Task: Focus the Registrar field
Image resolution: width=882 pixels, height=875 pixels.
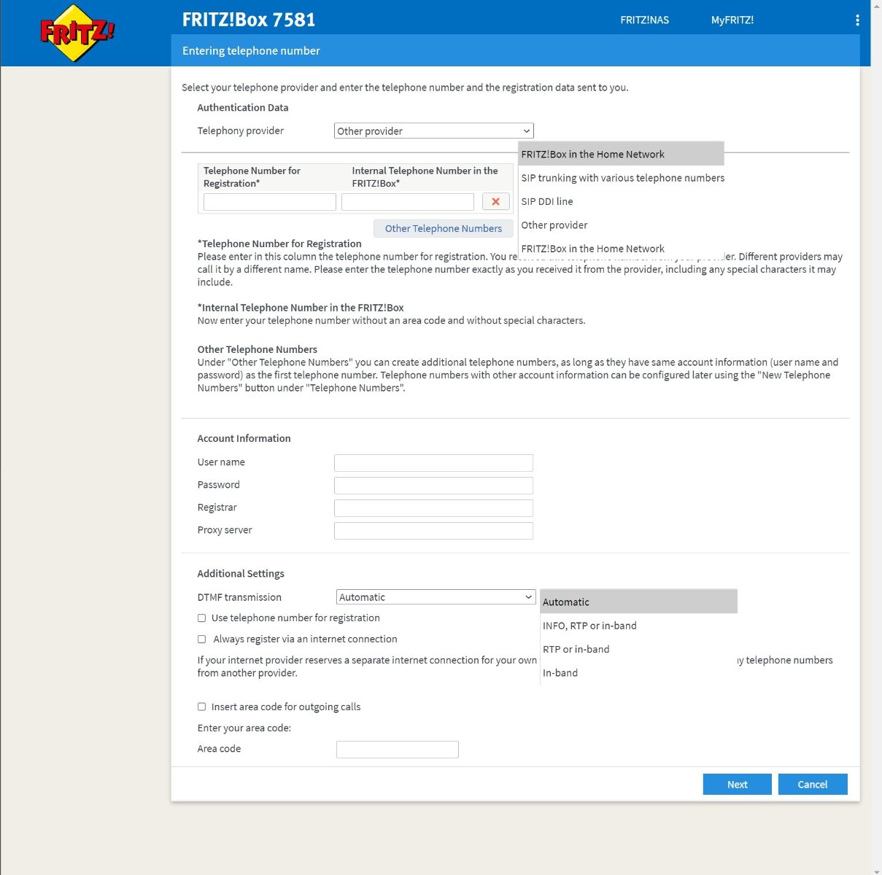Action: coord(433,508)
